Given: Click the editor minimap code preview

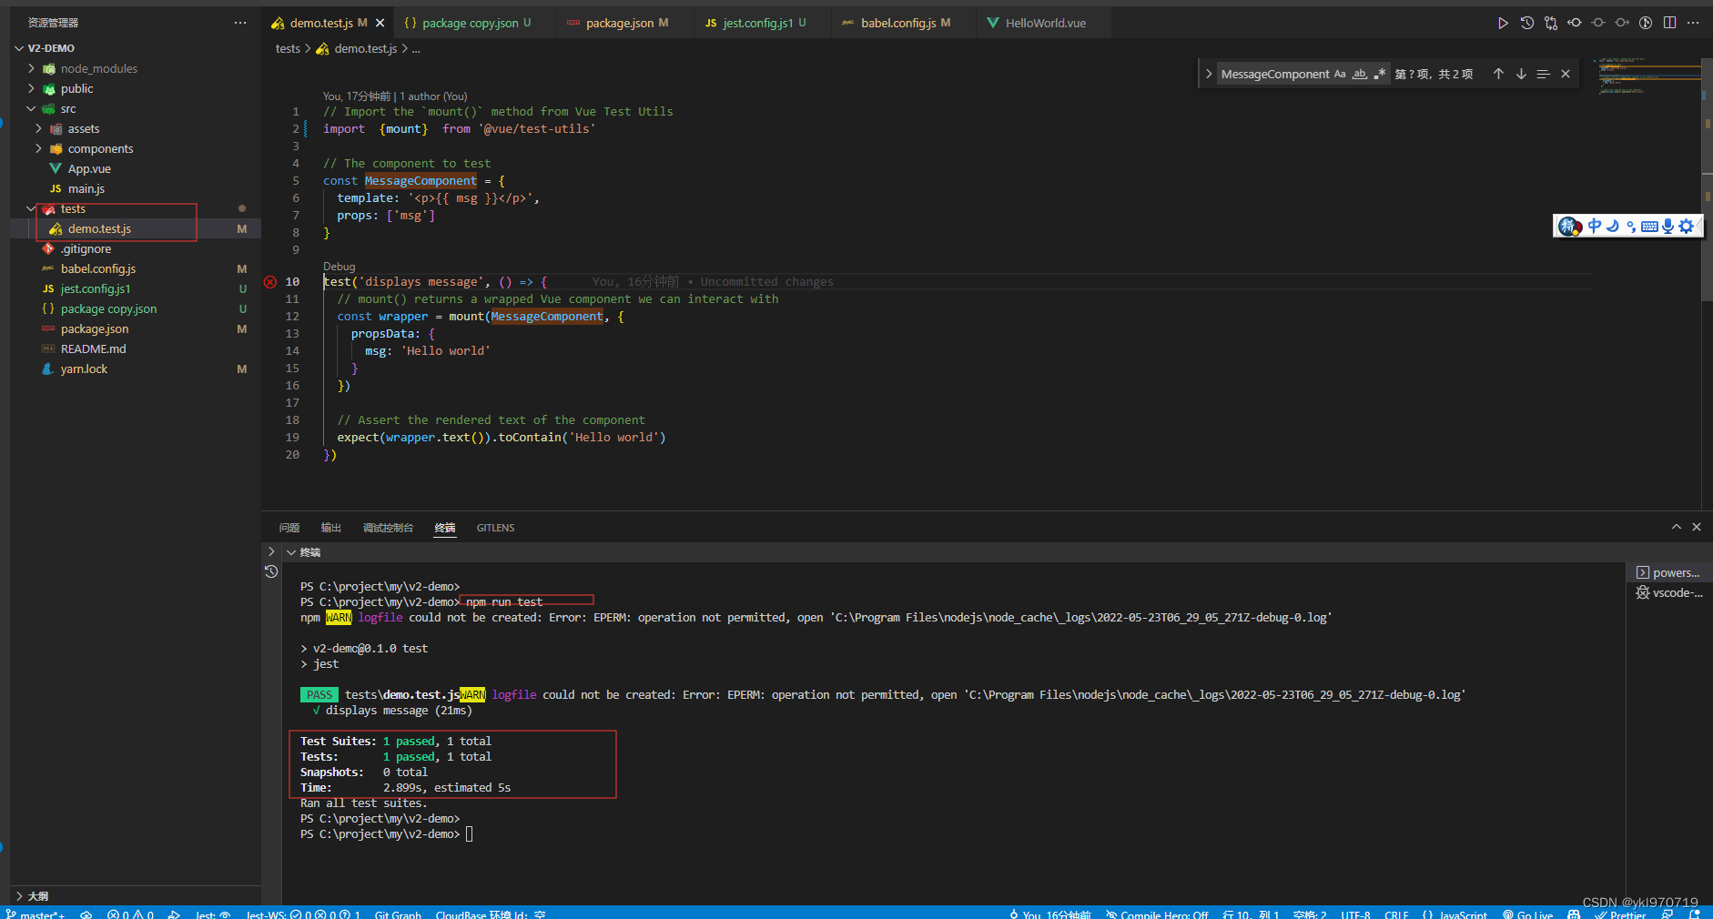Looking at the screenshot, I should click(x=1646, y=77).
